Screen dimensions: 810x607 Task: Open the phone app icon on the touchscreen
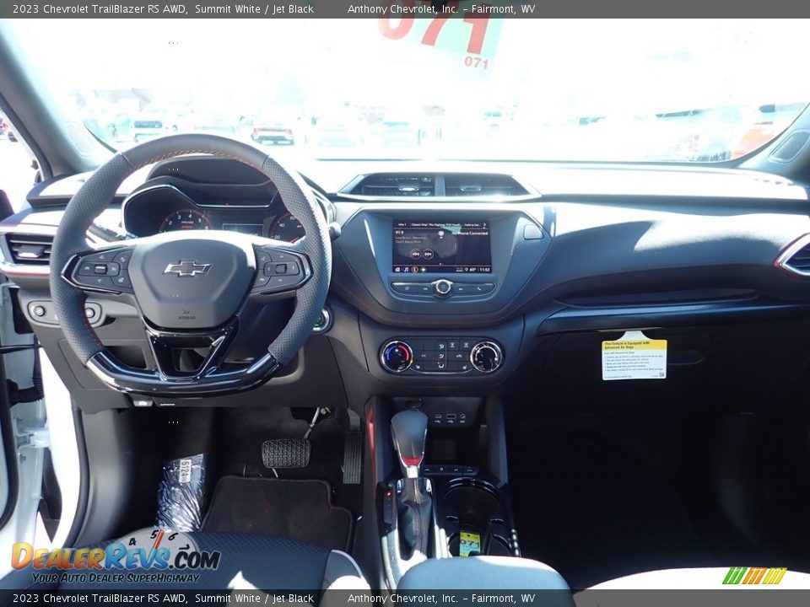[414, 269]
